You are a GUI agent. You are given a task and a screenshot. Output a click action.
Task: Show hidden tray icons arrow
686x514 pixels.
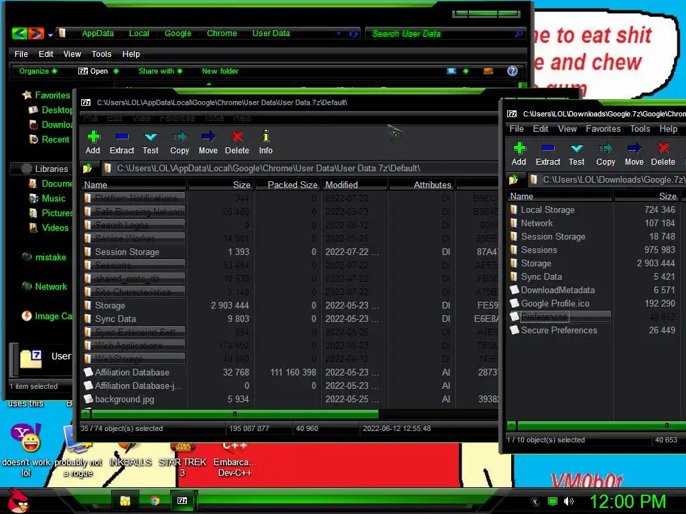(535, 502)
